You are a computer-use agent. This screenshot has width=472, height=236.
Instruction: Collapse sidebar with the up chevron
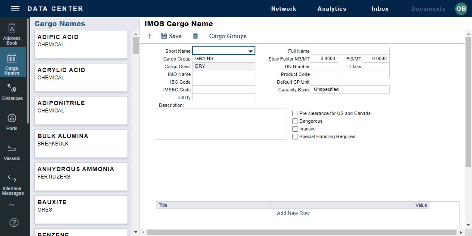pos(12,206)
